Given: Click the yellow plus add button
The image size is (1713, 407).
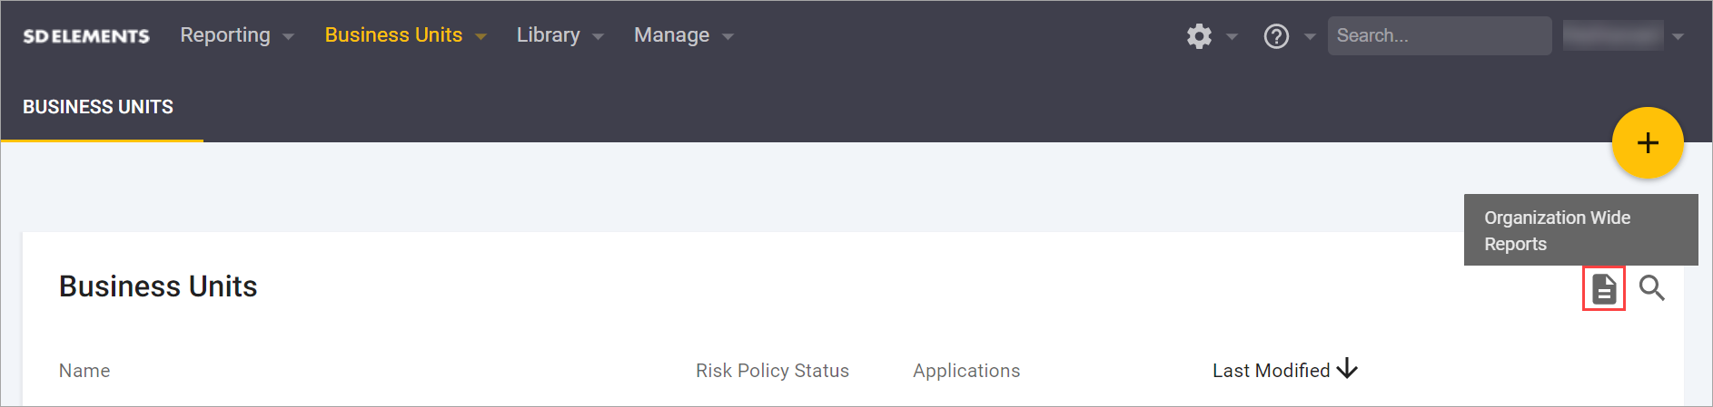Looking at the screenshot, I should [x=1648, y=143].
